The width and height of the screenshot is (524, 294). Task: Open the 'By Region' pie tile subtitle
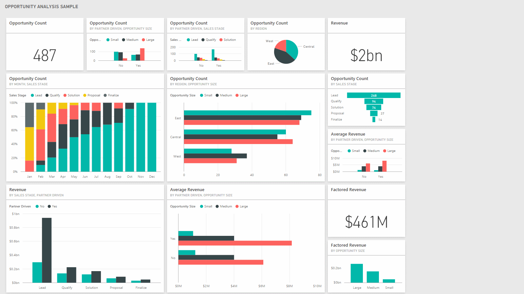[259, 29]
